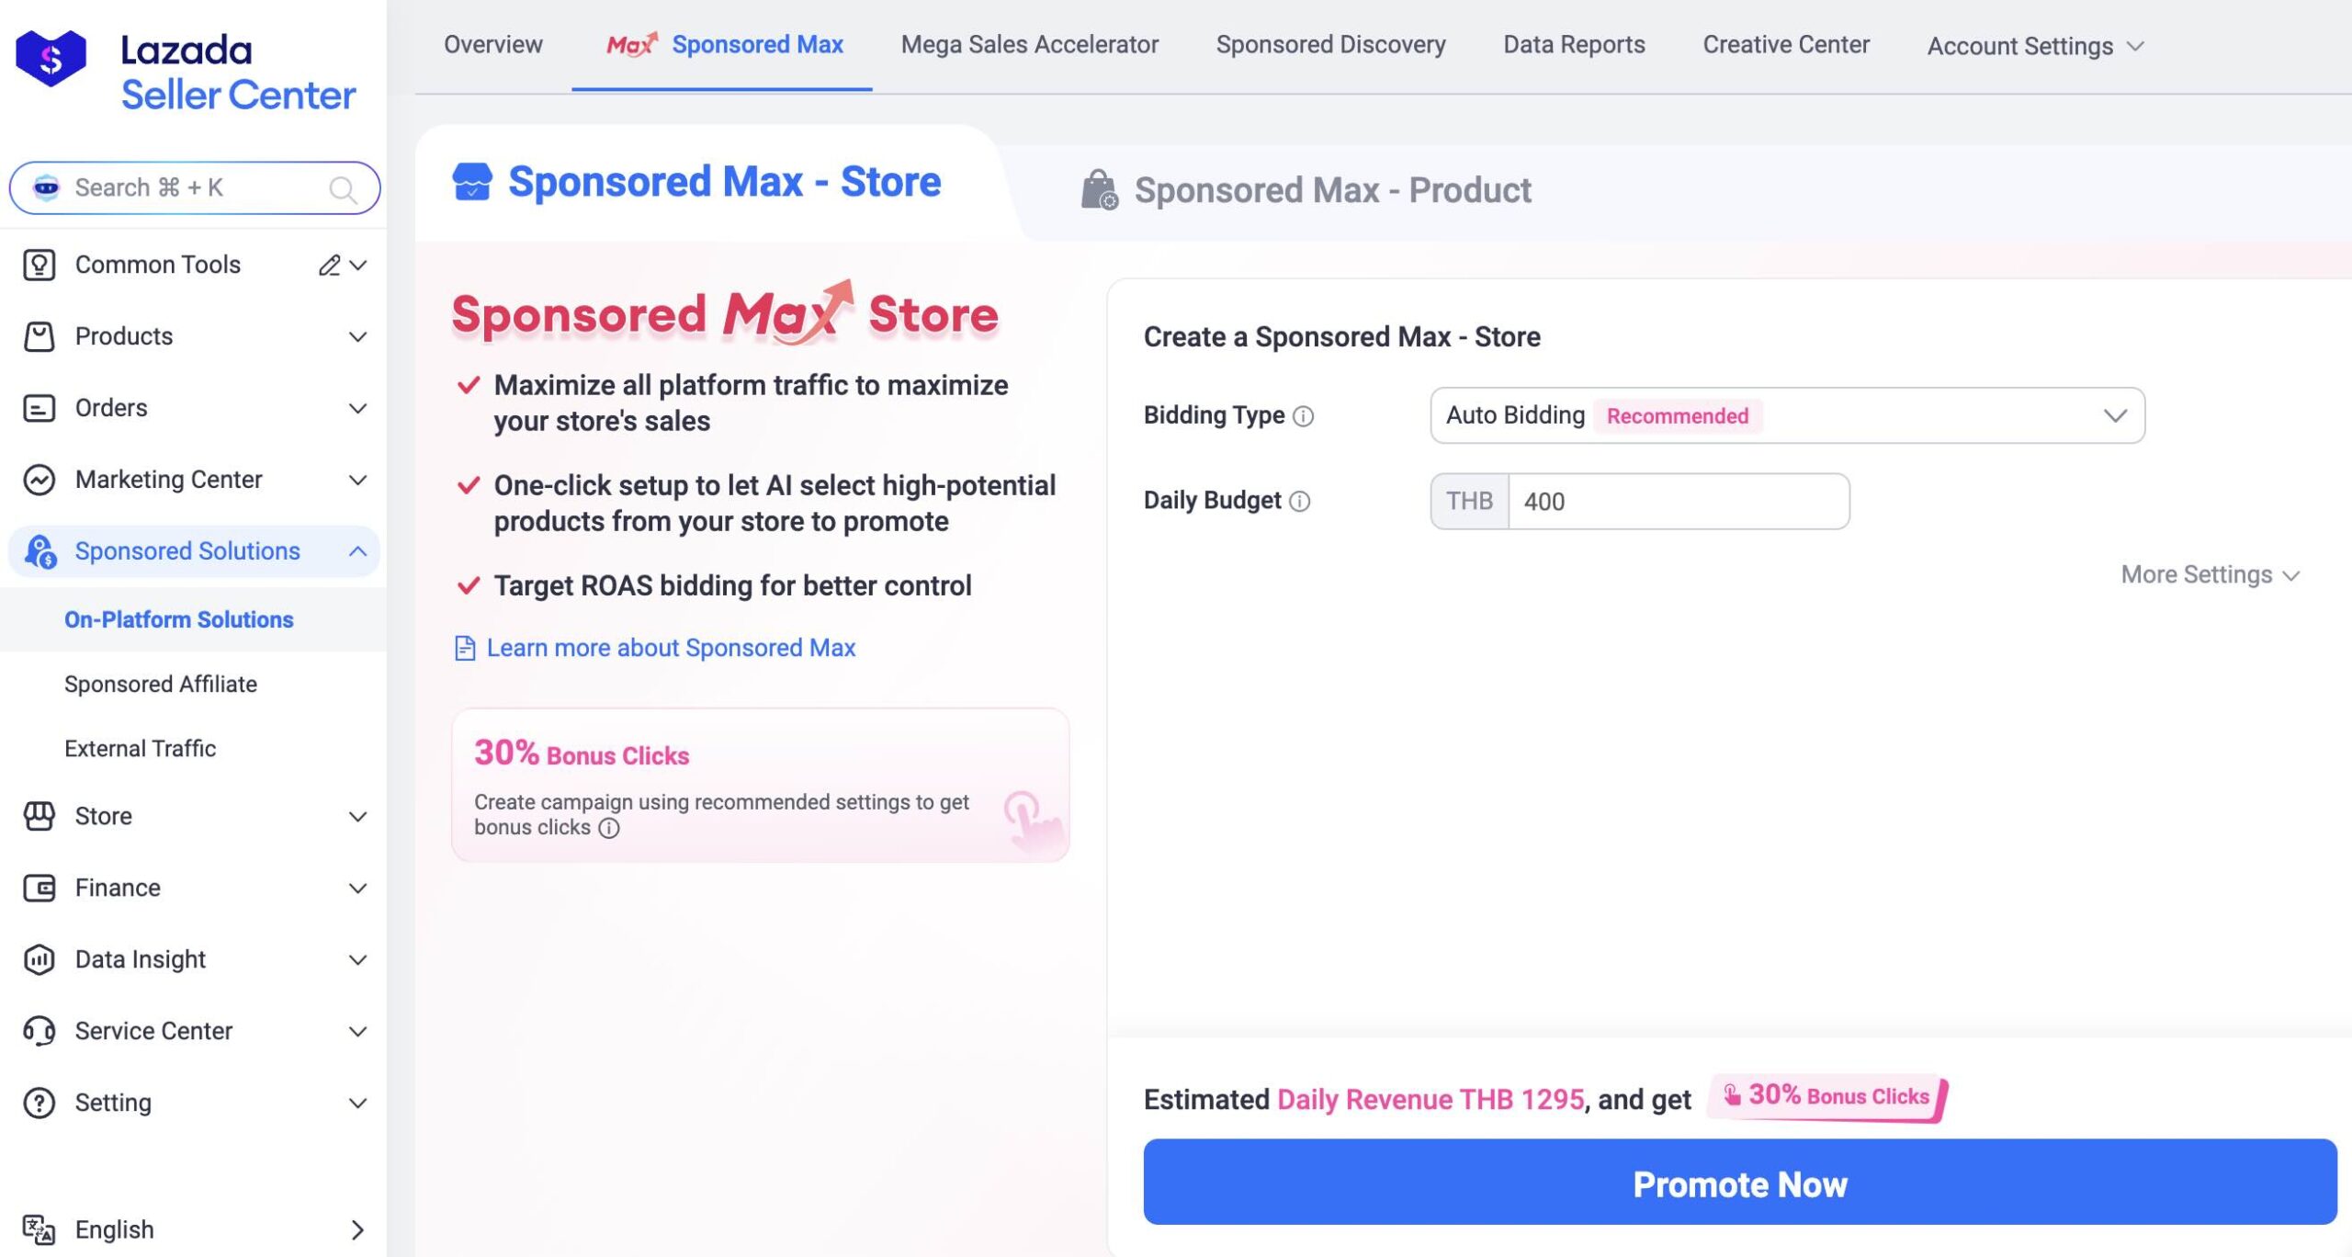
Task: Open the Mega Sales Accelerator tab
Action: (1029, 44)
